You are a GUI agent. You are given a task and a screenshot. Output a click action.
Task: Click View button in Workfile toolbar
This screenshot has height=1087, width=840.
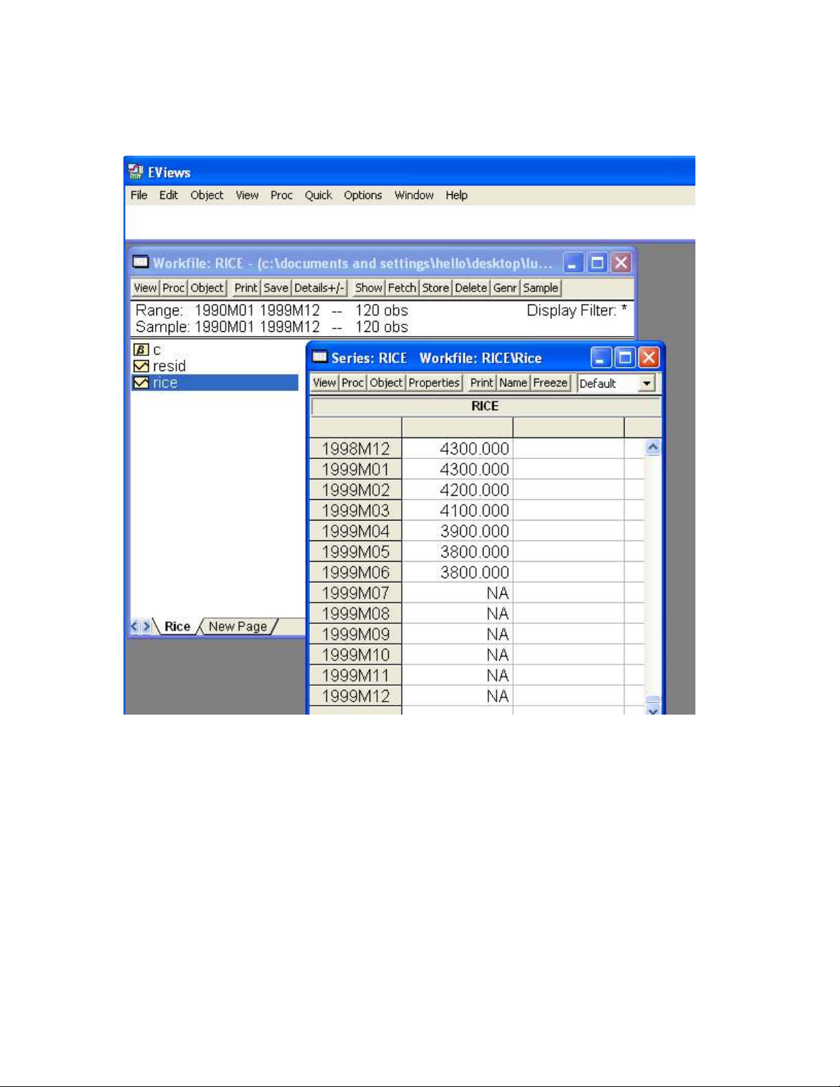(x=145, y=288)
